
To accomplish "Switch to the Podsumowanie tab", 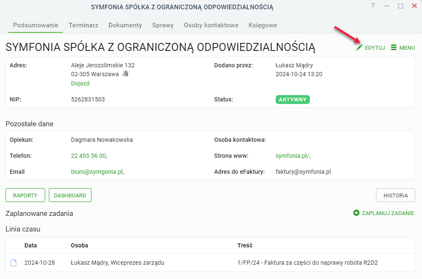I will coord(35,25).
